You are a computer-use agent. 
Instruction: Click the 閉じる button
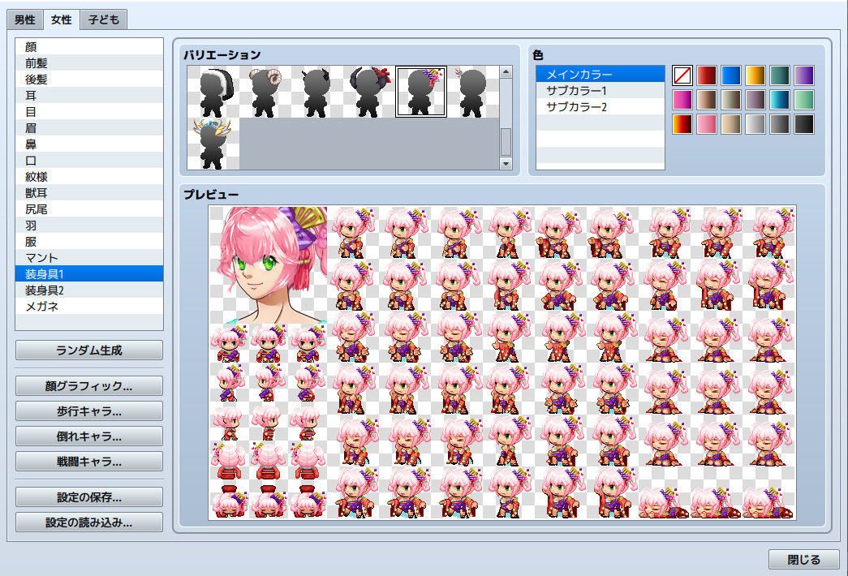804,559
